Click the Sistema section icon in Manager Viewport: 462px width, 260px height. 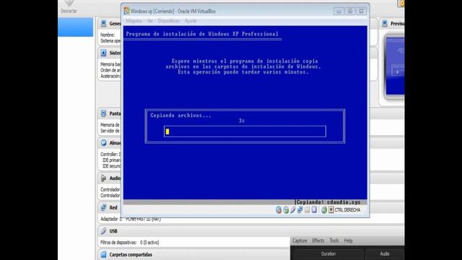tap(103, 53)
